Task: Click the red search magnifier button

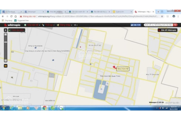Action: pyautogui.click(x=175, y=25)
